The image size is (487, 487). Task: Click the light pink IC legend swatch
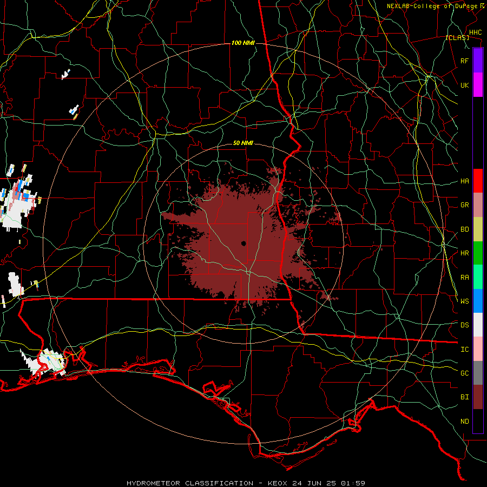[478, 349]
